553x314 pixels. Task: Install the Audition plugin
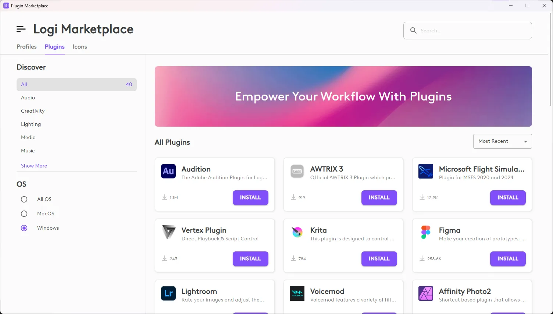pos(250,198)
